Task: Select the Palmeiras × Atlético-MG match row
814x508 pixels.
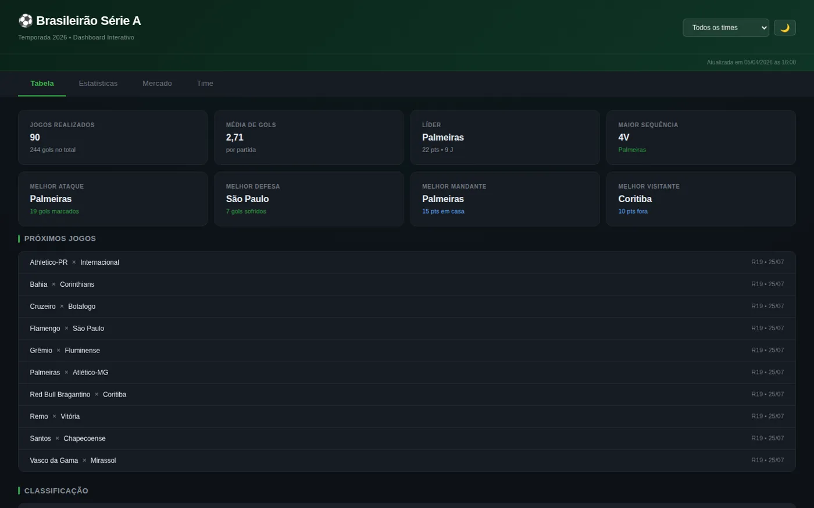Action: [407, 373]
